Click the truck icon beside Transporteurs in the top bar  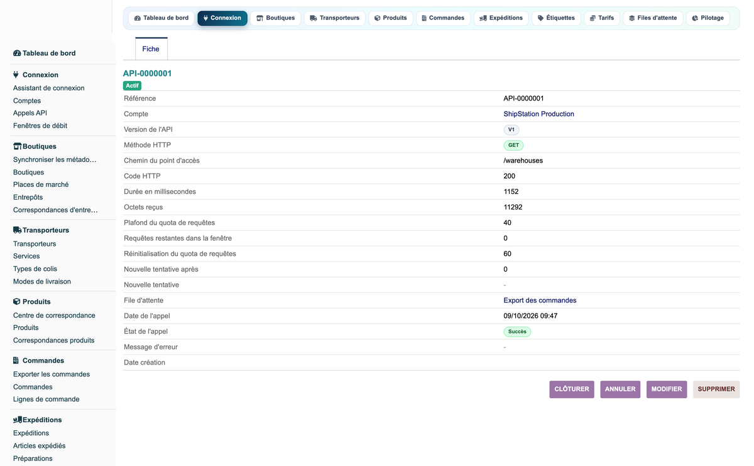[x=314, y=18]
